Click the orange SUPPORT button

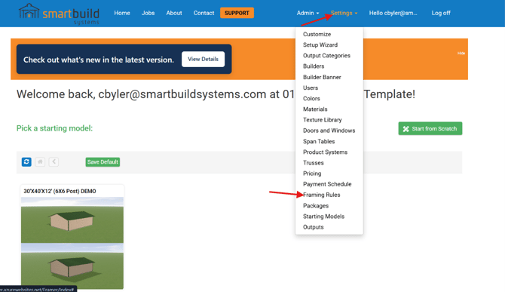coord(237,13)
